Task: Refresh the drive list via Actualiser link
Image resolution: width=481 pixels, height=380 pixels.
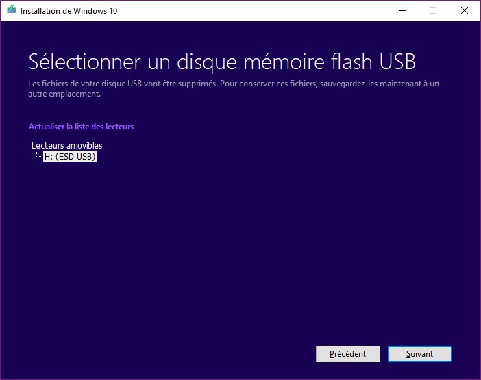Action: tap(81, 127)
